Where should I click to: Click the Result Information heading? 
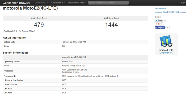coord(15,38)
